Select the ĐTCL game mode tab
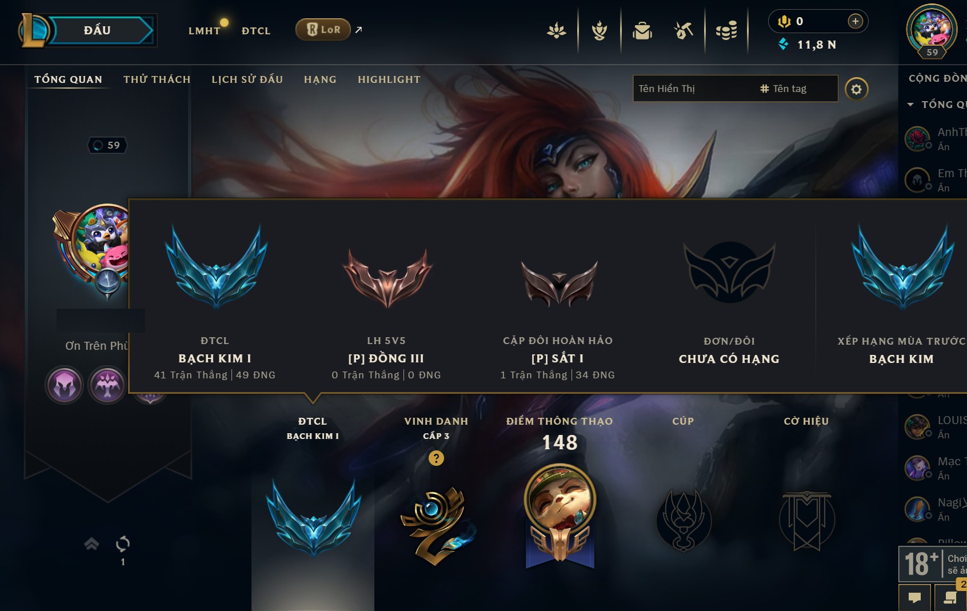 coord(256,31)
